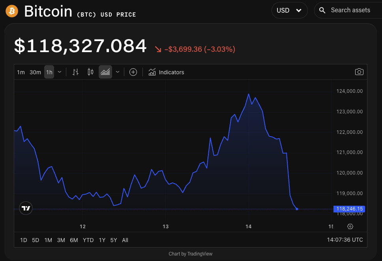Keep the area chart style selected

105,72
